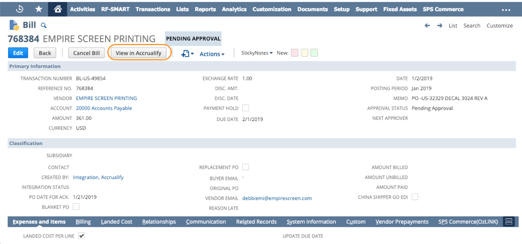Expand the Actions dropdown menu
The width and height of the screenshot is (522, 244).
pyautogui.click(x=212, y=54)
